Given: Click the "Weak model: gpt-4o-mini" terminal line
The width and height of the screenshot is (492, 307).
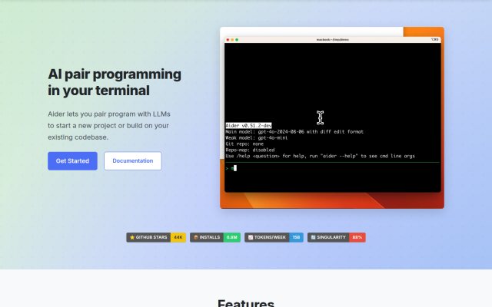Looking at the screenshot, I should [256, 138].
